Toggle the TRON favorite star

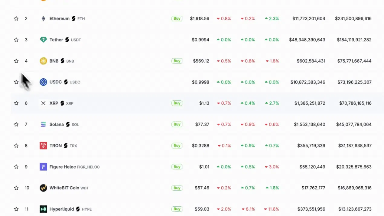pos(16,146)
